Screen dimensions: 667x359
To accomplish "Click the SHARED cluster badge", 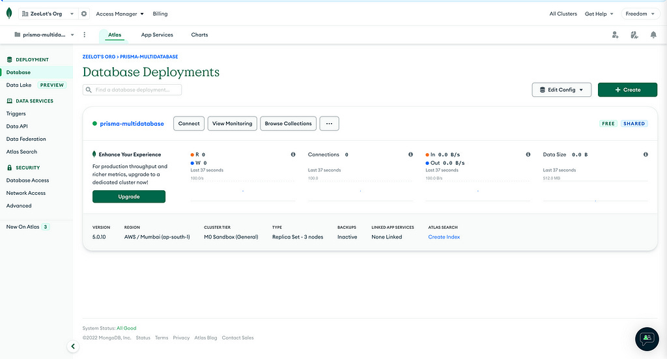I will click(x=634, y=124).
